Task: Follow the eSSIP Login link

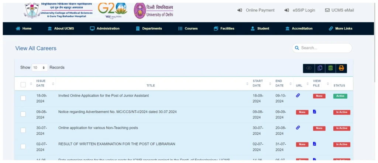Action: coord(300,10)
